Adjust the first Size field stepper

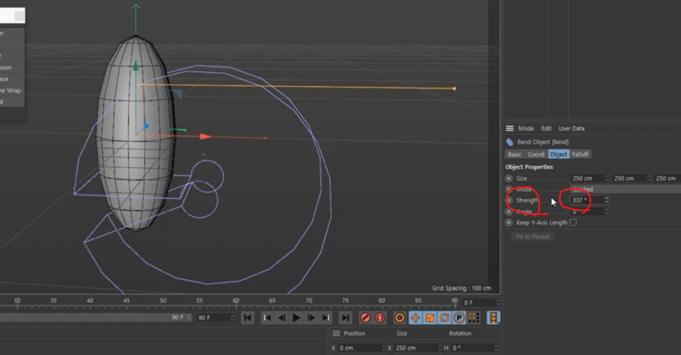606,178
